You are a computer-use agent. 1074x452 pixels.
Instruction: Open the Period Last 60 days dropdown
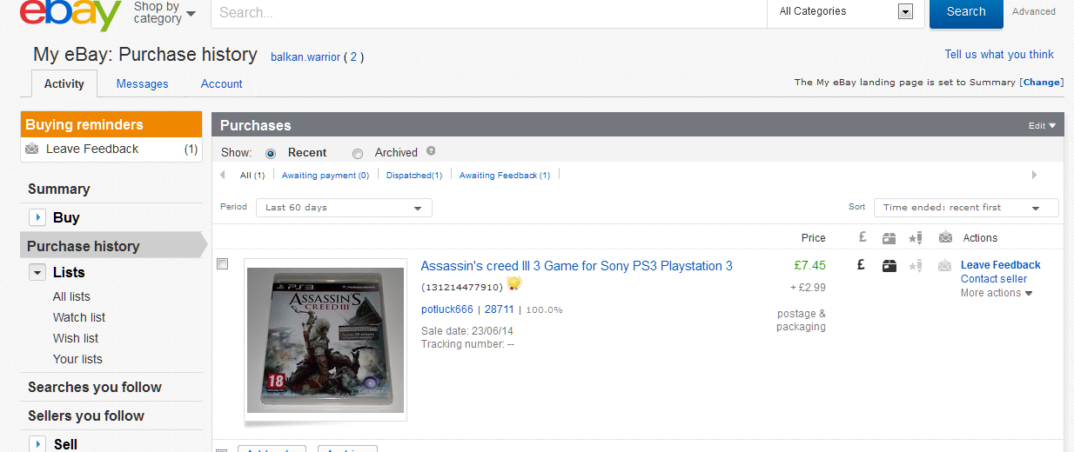coord(344,208)
